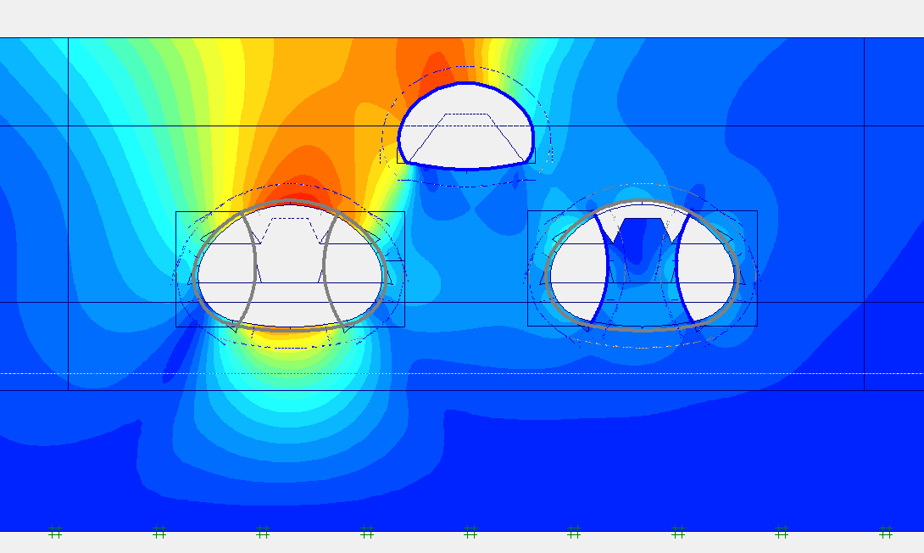924x553 pixels.
Task: Click the leftmost green fixity marker
Action: 56,532
